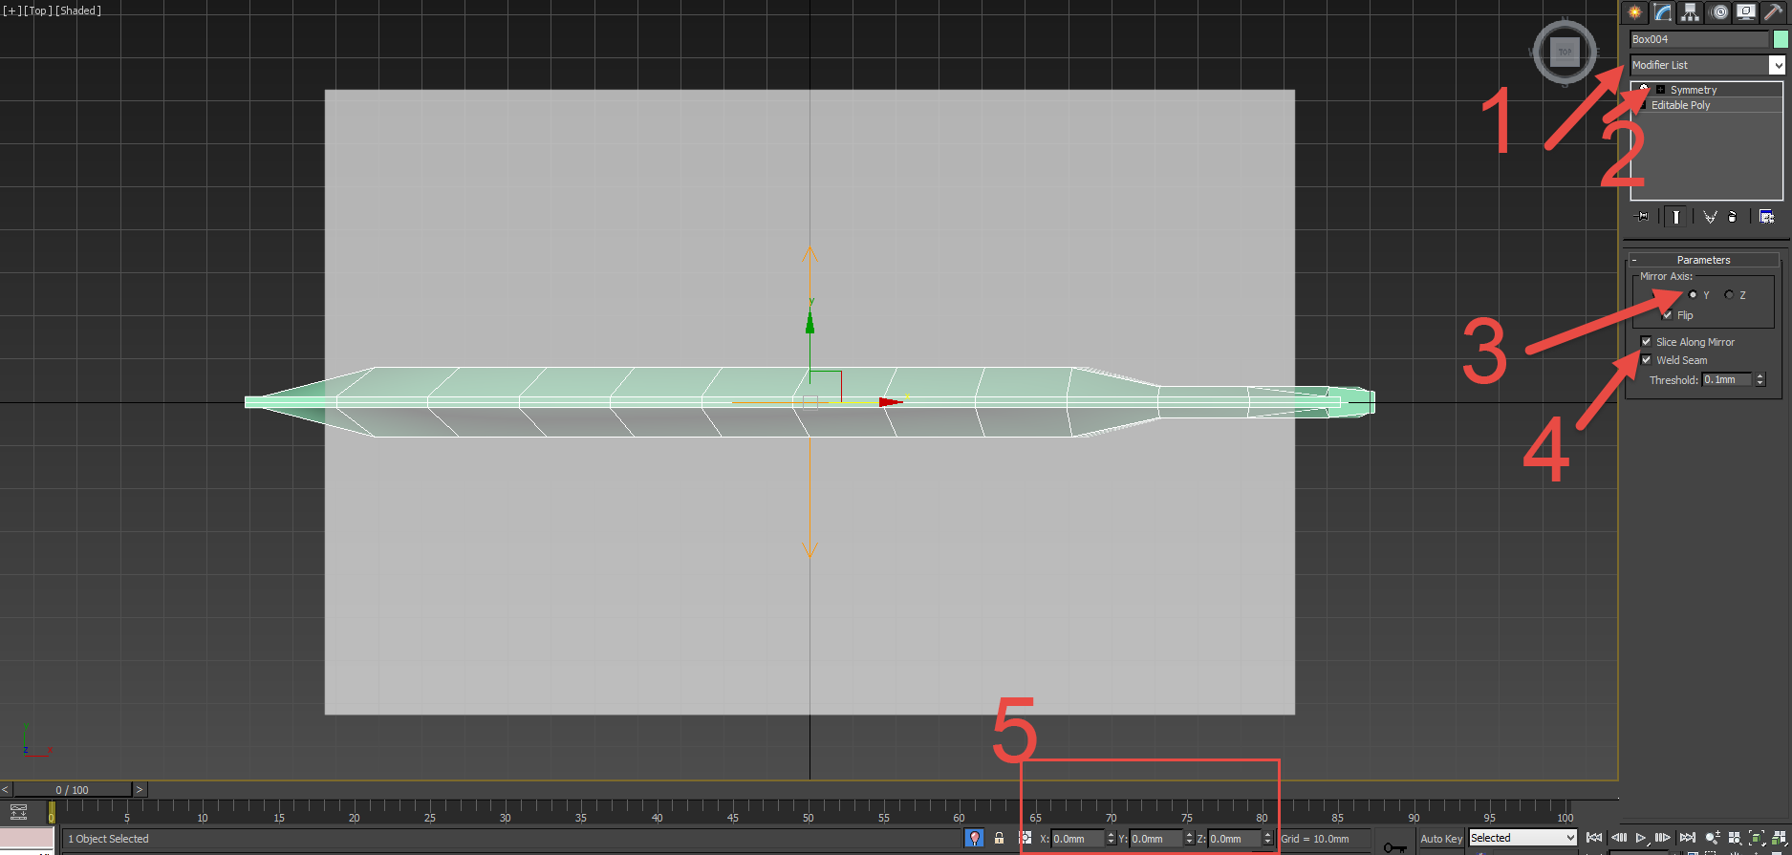Step time slider back with left arrow
1792x855 pixels.
pos(6,790)
